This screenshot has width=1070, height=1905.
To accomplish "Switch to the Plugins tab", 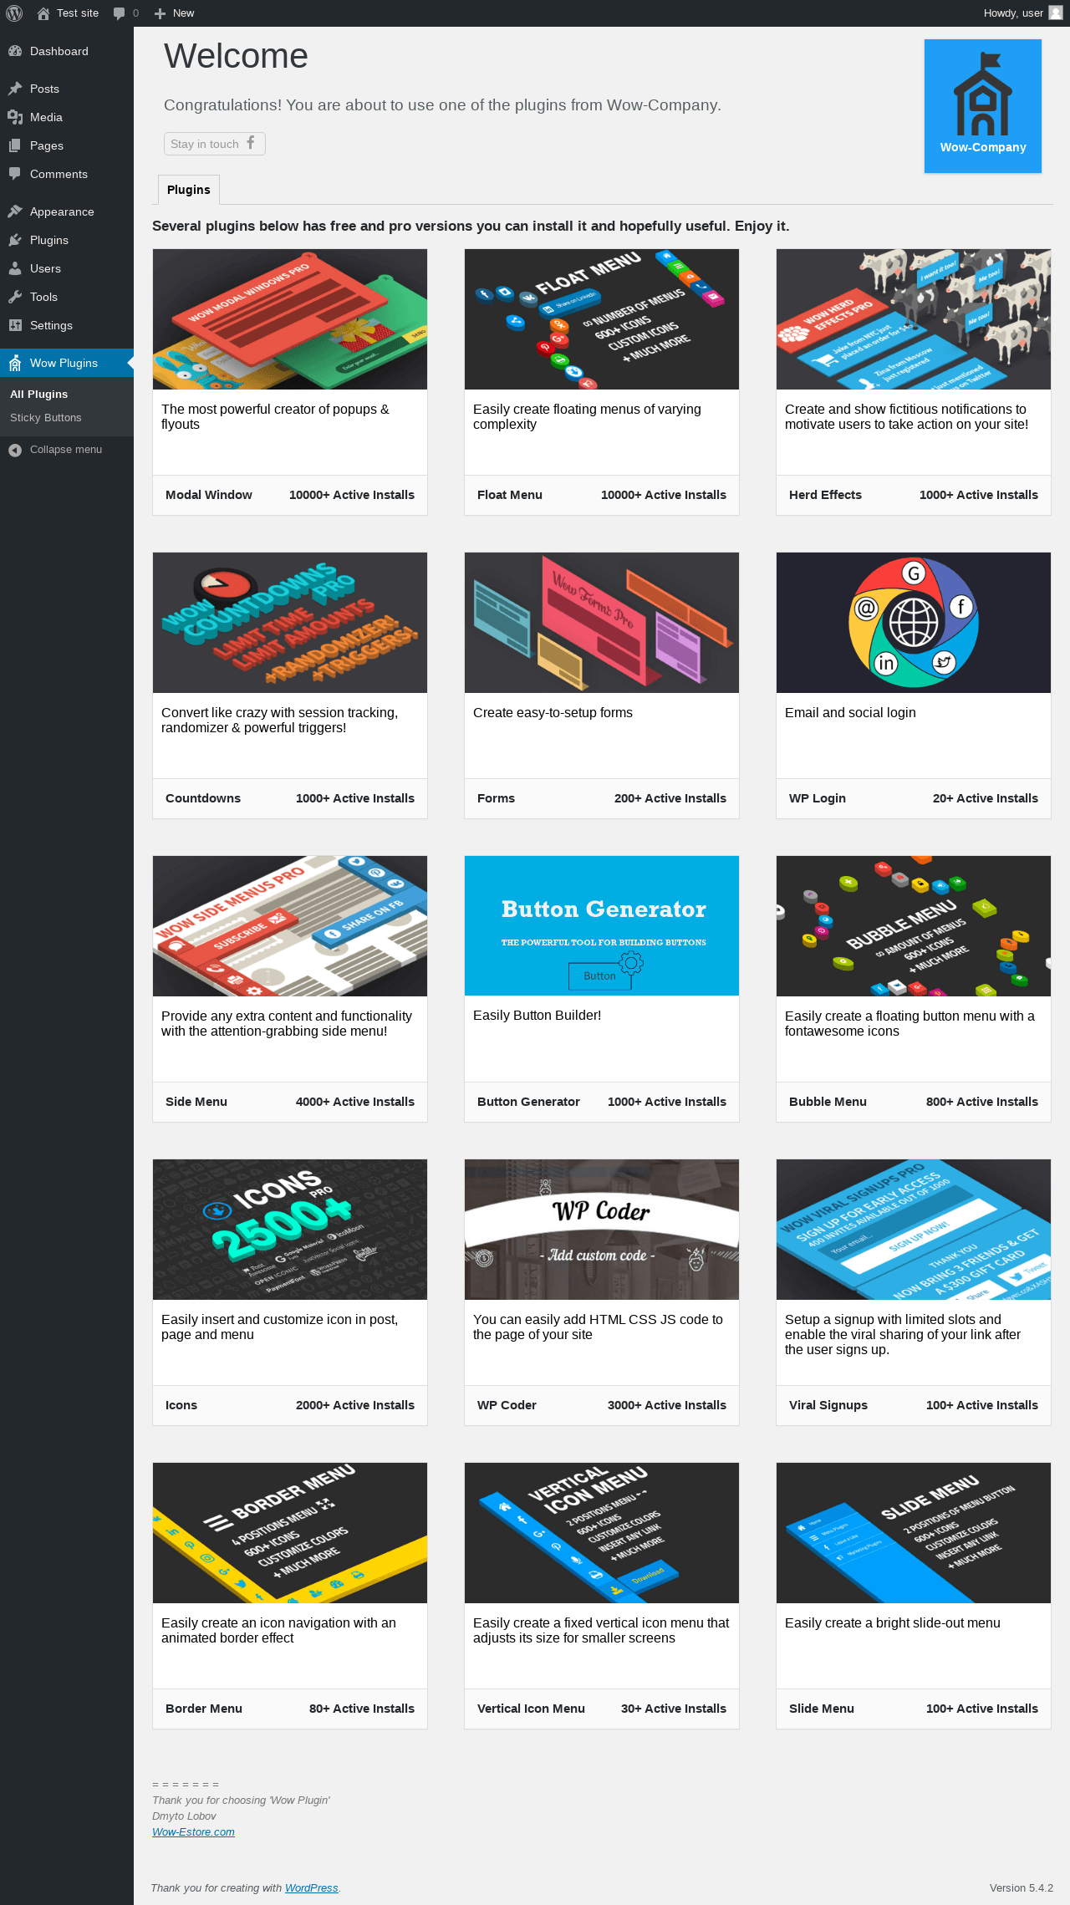I will point(189,190).
